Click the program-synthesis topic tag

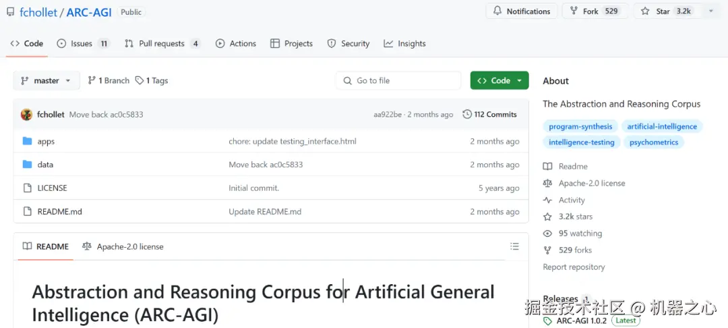point(580,127)
